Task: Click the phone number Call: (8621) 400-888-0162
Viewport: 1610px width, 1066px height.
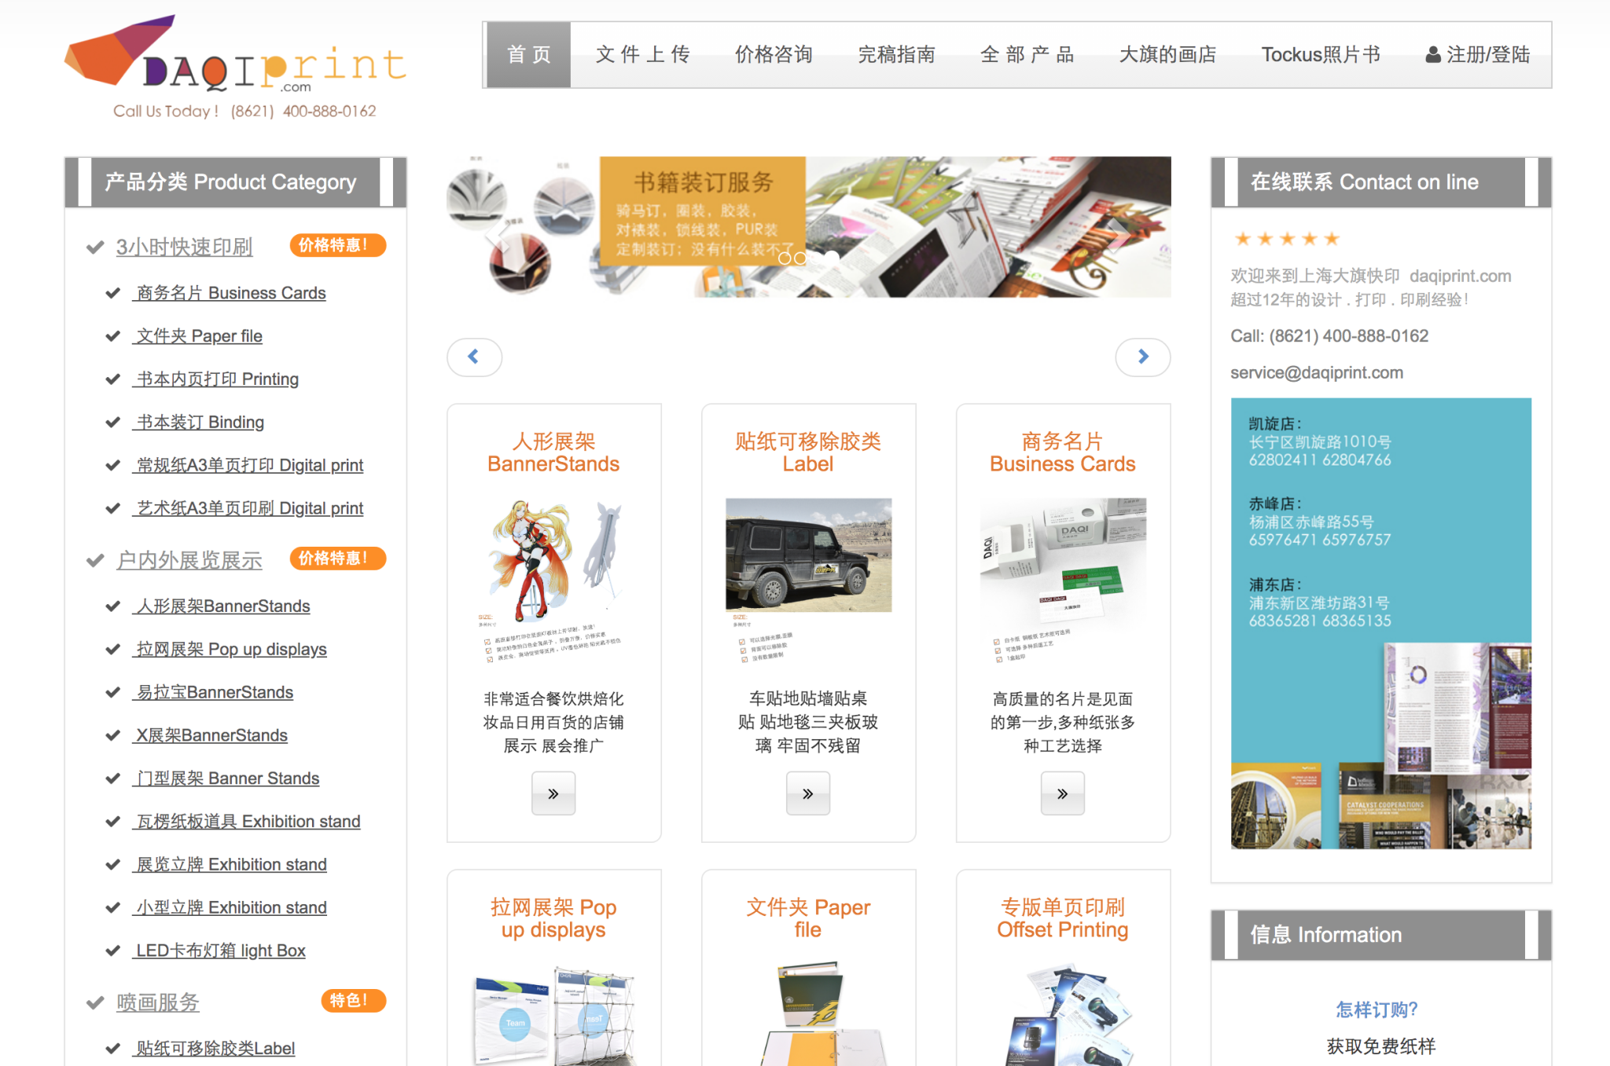Action: [x=1329, y=336]
